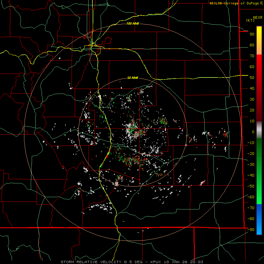Click the 70 value on velocity scale
Viewport: 264px width, 264px height.
pos(252,56)
